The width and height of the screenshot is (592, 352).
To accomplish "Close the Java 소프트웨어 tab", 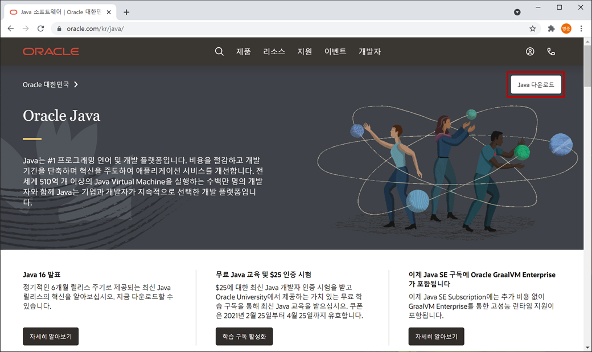I will point(109,12).
